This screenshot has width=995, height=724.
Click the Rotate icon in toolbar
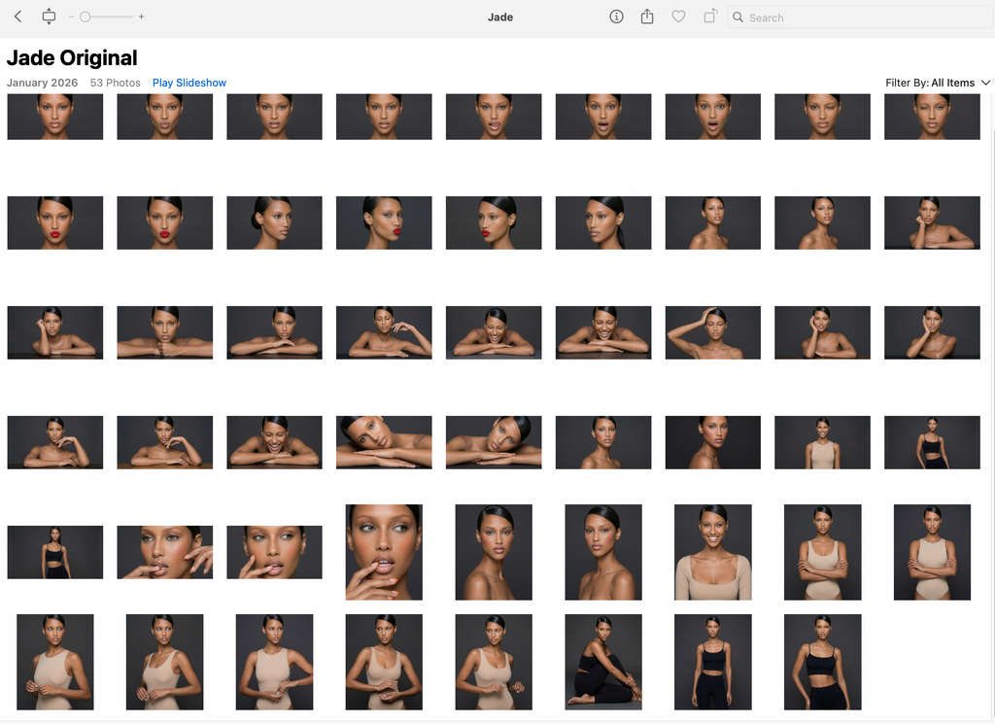710,17
